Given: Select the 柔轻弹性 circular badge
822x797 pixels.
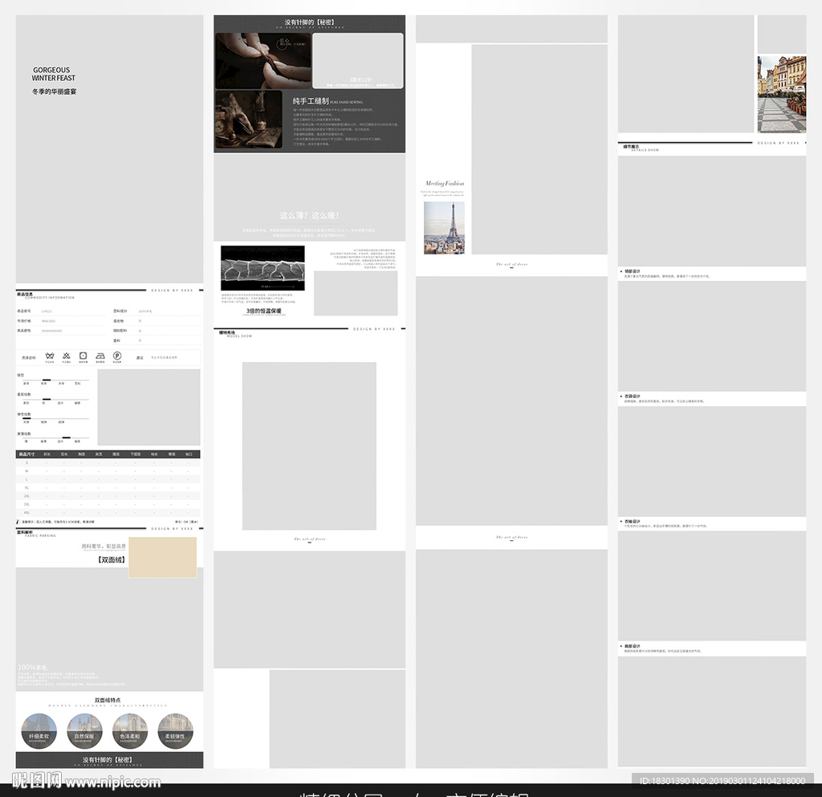Looking at the screenshot, I should (x=176, y=731).
